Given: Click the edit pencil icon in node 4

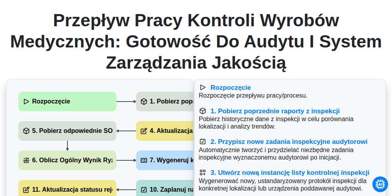Looking at the screenshot, I should click(x=144, y=131).
